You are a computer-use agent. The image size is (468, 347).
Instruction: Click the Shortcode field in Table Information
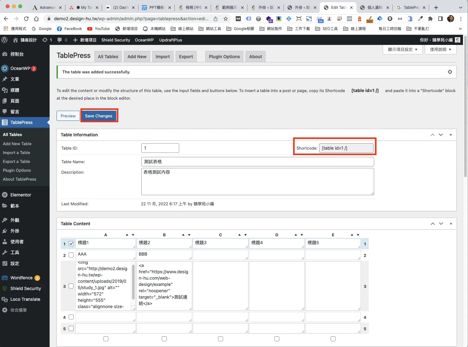tap(346, 148)
